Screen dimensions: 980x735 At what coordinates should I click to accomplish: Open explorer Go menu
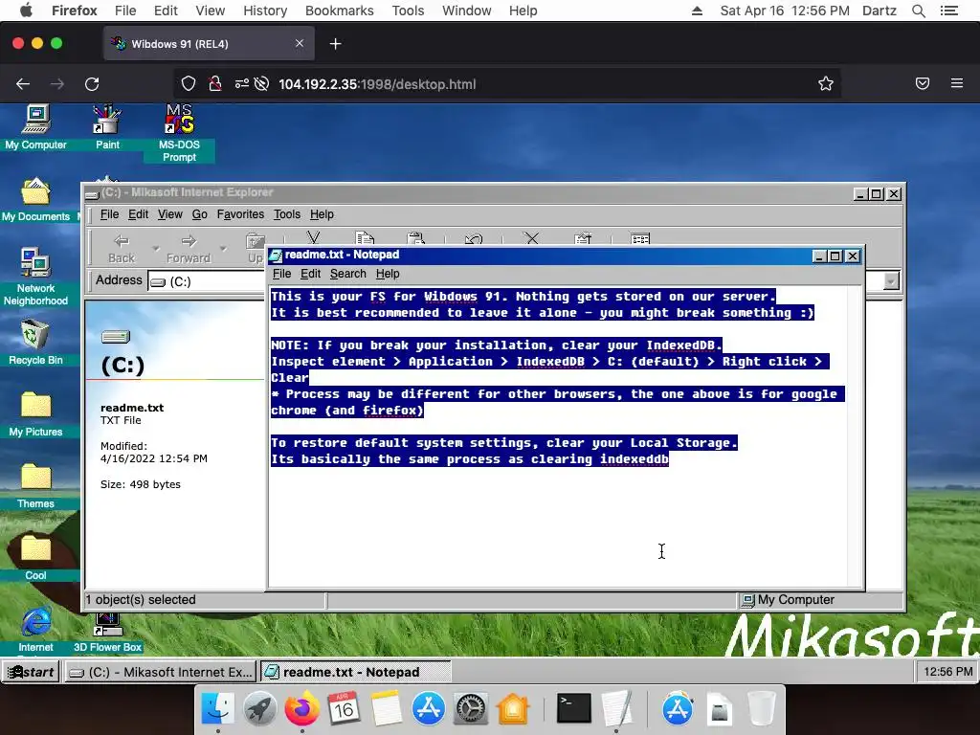pyautogui.click(x=199, y=214)
